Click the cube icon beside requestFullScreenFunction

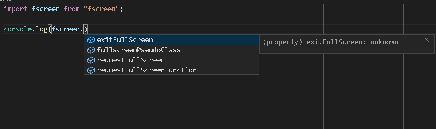[91, 70]
